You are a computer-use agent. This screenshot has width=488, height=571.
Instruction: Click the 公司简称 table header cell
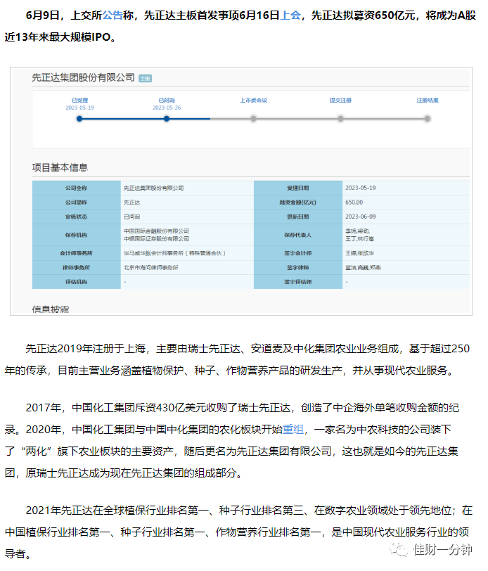77,202
